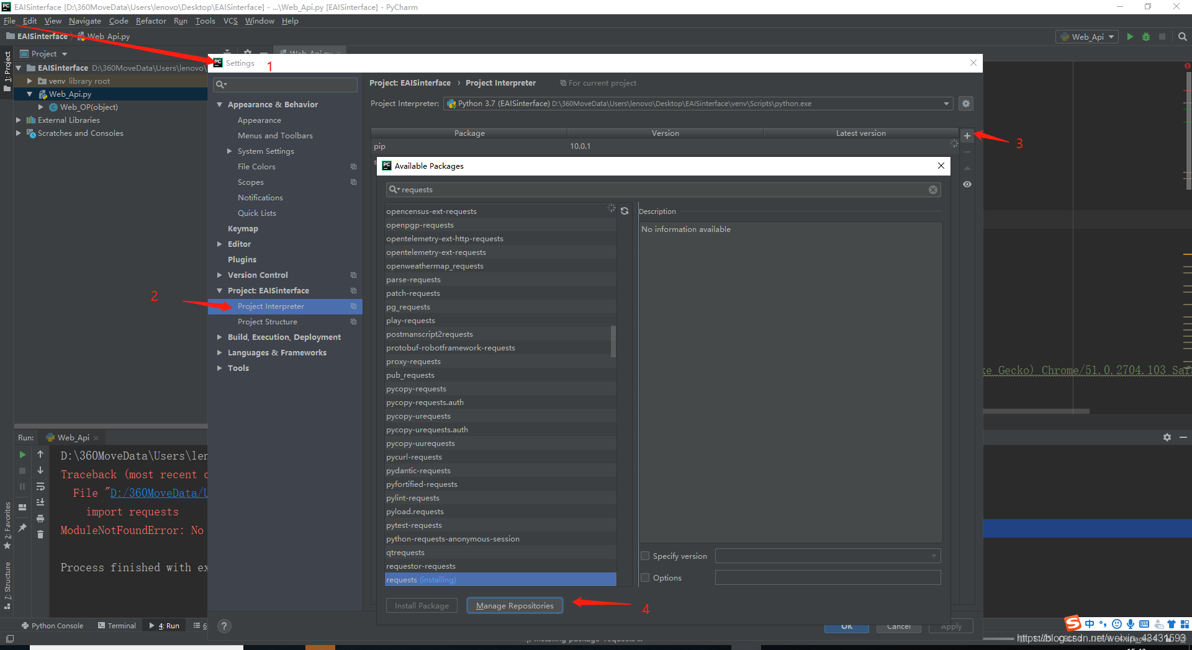
Task: Click up-the-stack-trace arrow in Run panel
Action: click(40, 455)
